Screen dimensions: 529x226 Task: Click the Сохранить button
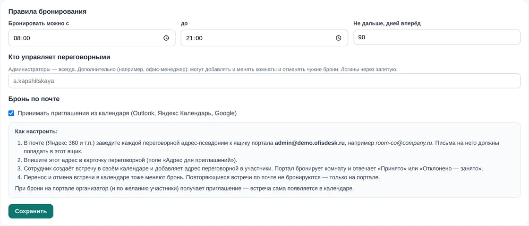tap(31, 211)
